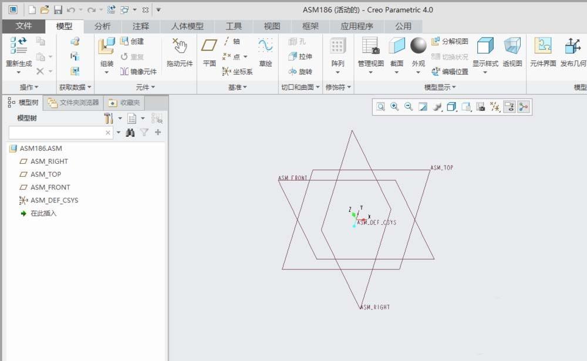The image size is (587, 361).
Task: Expand the 基准 datum group dropdown
Action: pos(236,87)
